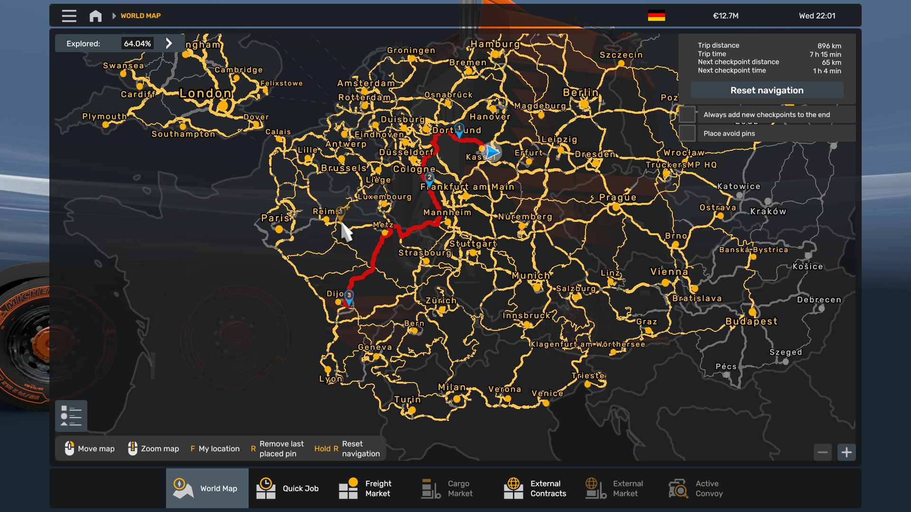Select checkpoint pin 2 near Frankfurt
911x512 pixels.
click(429, 179)
